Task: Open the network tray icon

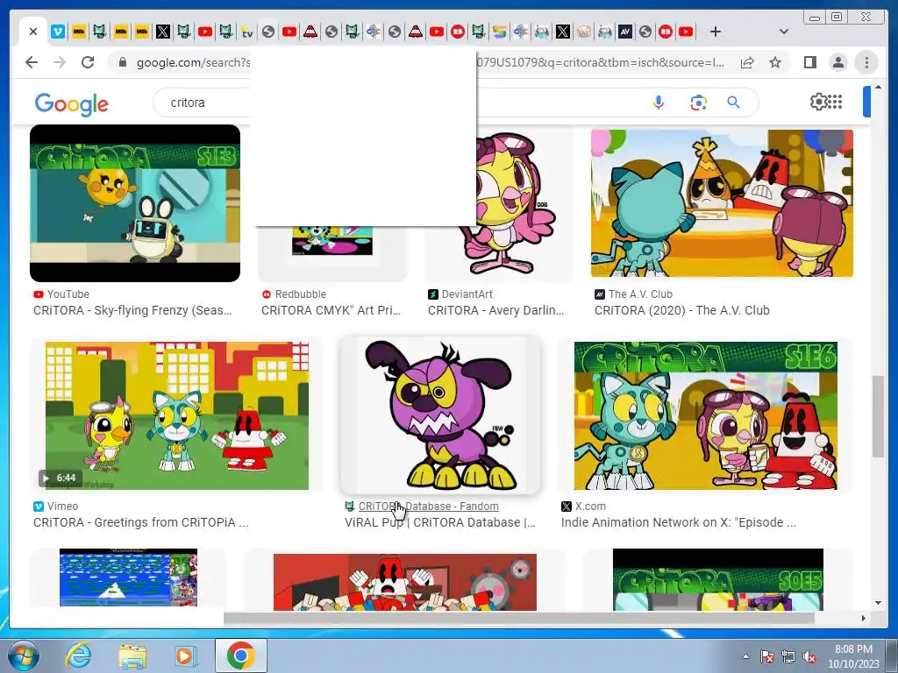Action: point(788,656)
